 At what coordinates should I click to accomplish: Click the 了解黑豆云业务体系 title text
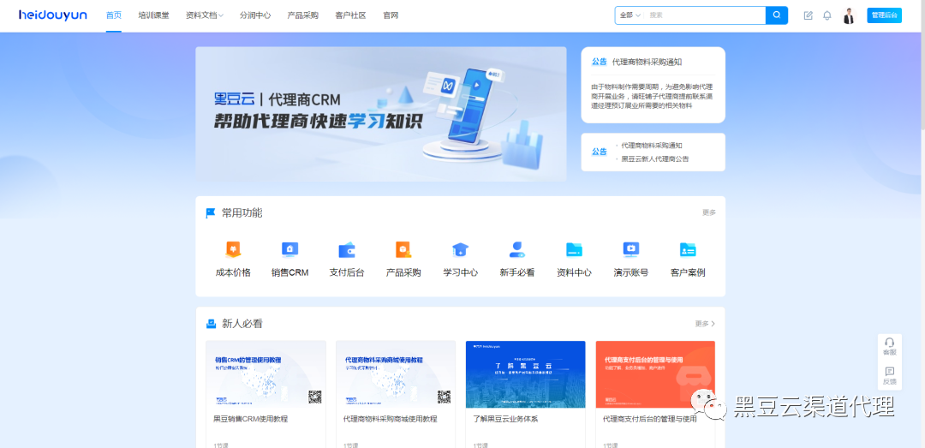coord(505,419)
